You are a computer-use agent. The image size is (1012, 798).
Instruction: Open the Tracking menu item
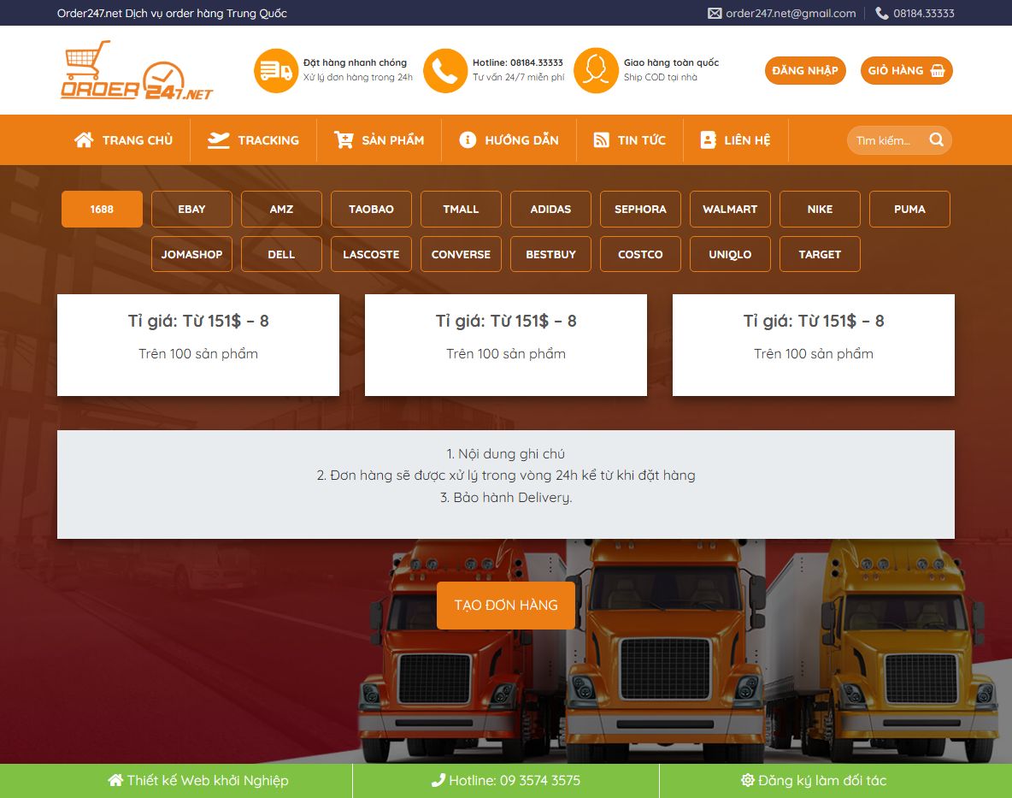point(253,140)
